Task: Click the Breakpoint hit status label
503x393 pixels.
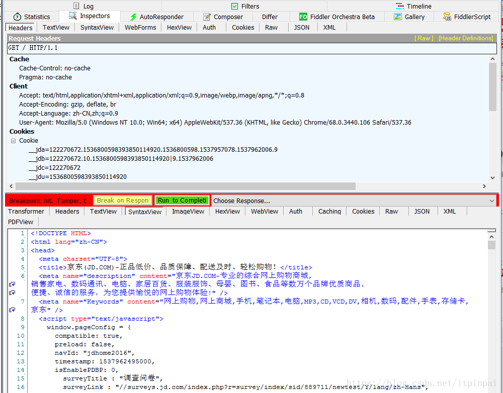Action: pos(47,201)
